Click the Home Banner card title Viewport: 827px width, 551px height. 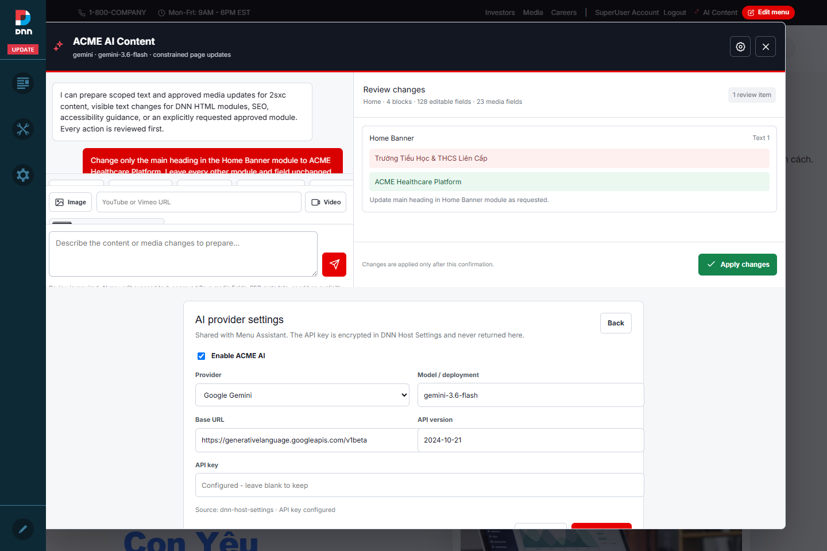pos(392,138)
